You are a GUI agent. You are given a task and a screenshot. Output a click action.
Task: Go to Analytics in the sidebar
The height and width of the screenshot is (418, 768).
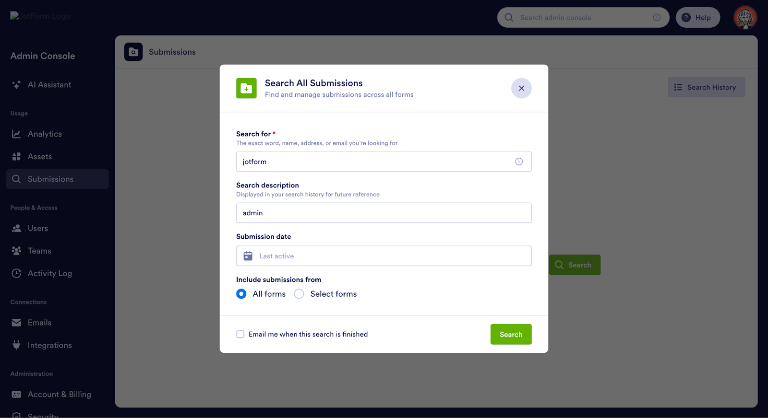click(58, 134)
